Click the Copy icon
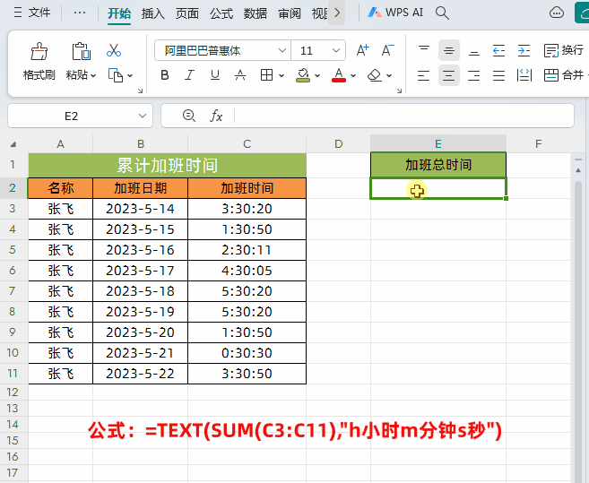 pos(116,75)
